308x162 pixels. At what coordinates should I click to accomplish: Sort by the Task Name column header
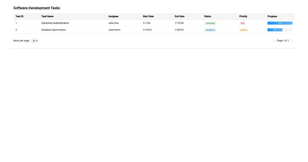[x=47, y=16]
